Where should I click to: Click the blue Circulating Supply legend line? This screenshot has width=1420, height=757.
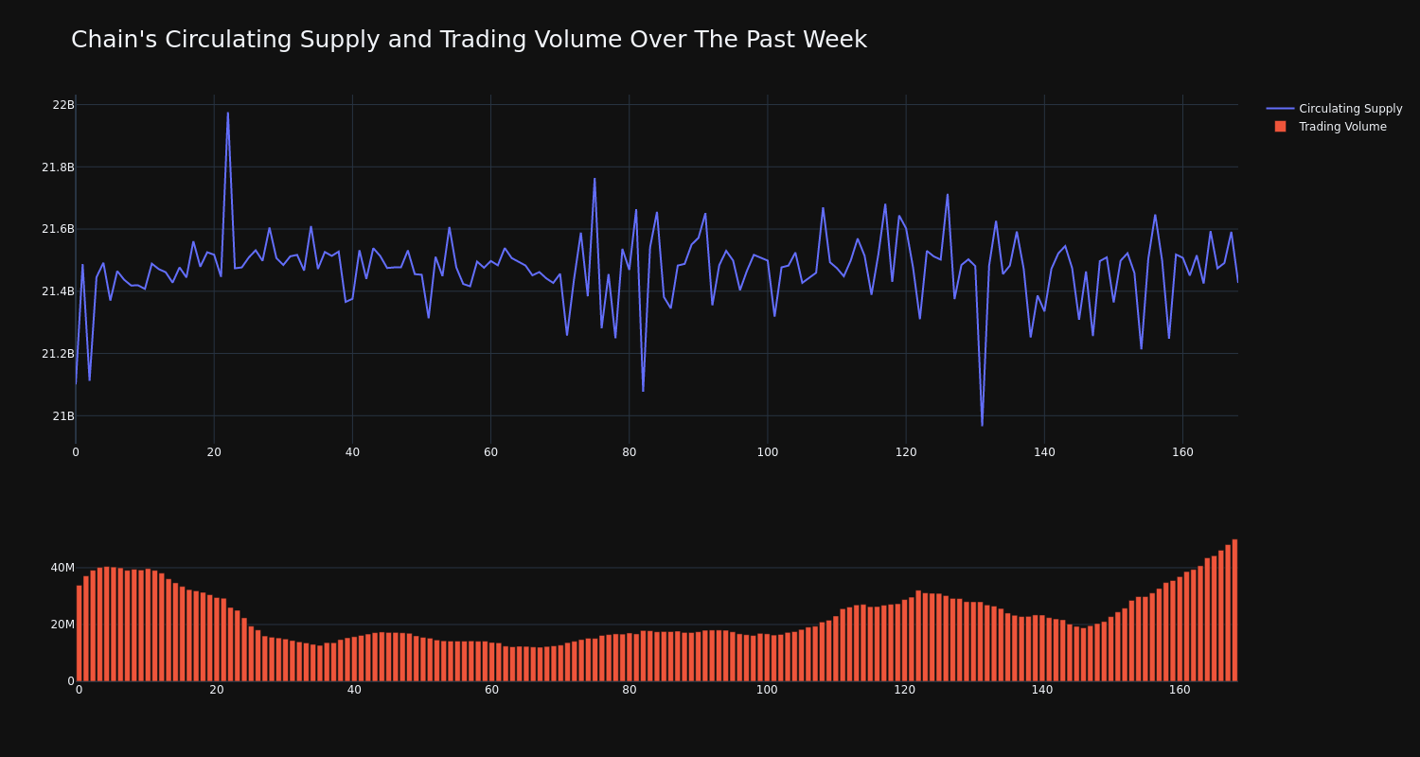click(1280, 109)
